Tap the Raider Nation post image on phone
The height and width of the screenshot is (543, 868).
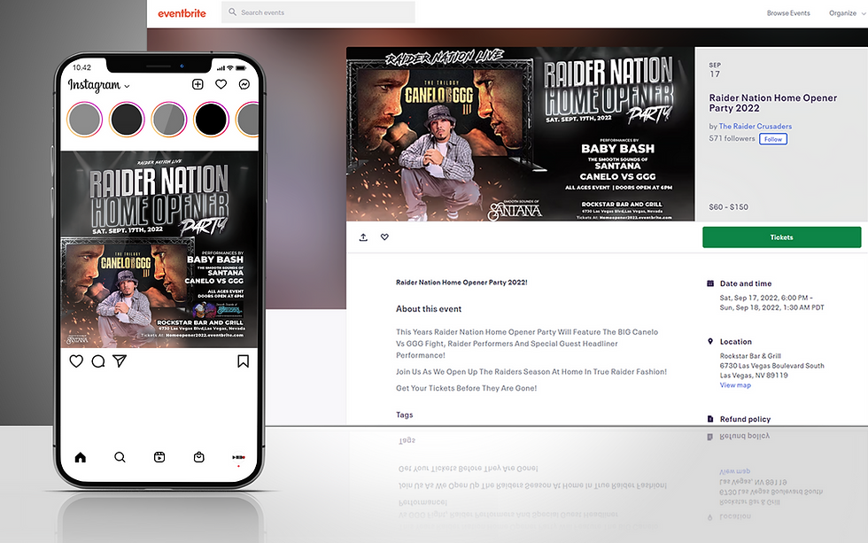coord(159,250)
